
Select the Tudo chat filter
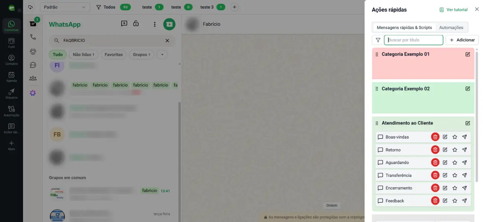(x=58, y=55)
